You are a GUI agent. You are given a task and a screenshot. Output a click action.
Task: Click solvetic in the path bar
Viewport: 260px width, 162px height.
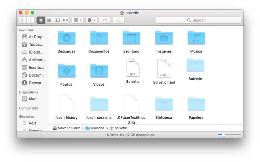click(x=119, y=128)
